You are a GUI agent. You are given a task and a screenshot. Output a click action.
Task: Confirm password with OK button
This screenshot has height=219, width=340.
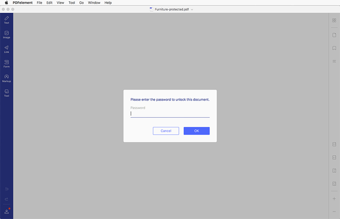(x=197, y=131)
